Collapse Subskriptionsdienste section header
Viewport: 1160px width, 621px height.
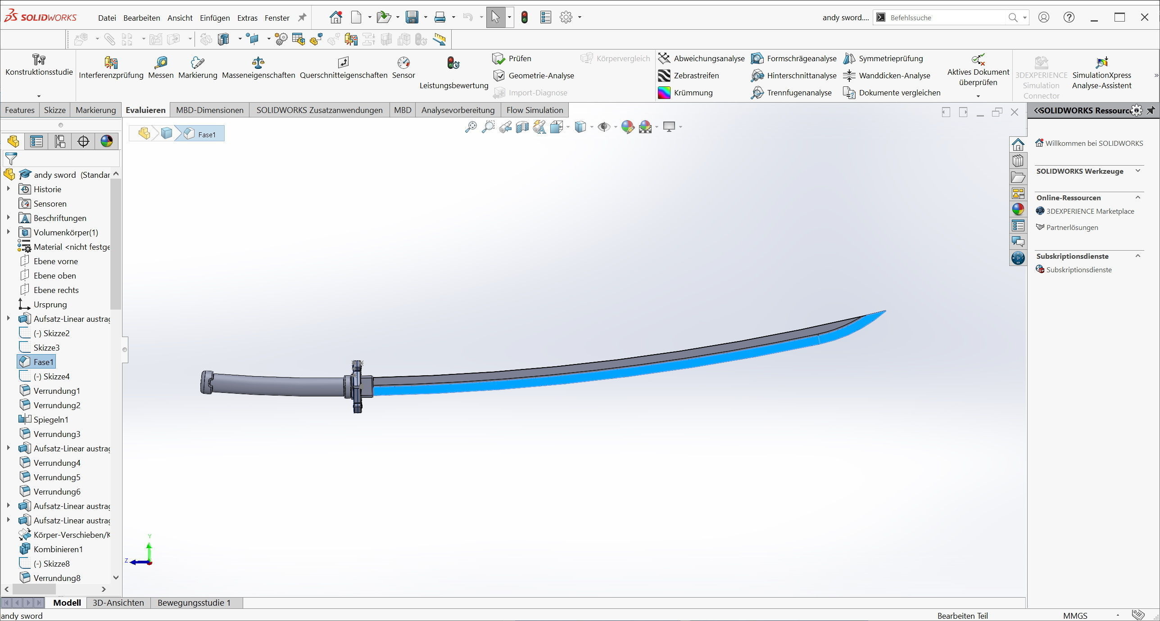[1138, 256]
